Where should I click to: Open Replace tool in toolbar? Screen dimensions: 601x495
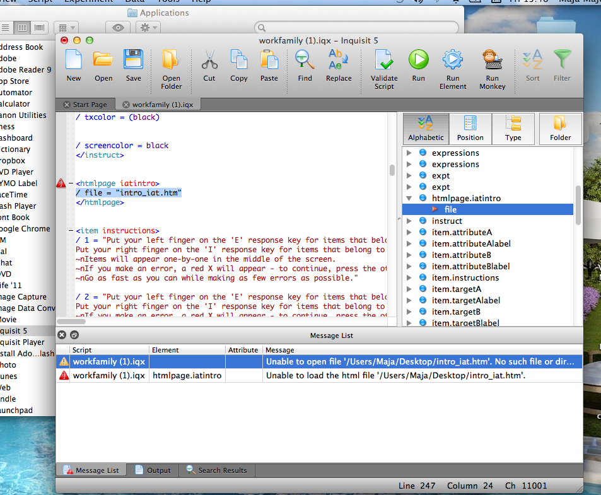click(x=339, y=65)
